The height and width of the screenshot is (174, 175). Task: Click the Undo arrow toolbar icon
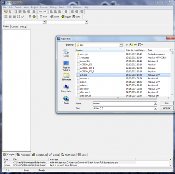pyautogui.click(x=40, y=12)
